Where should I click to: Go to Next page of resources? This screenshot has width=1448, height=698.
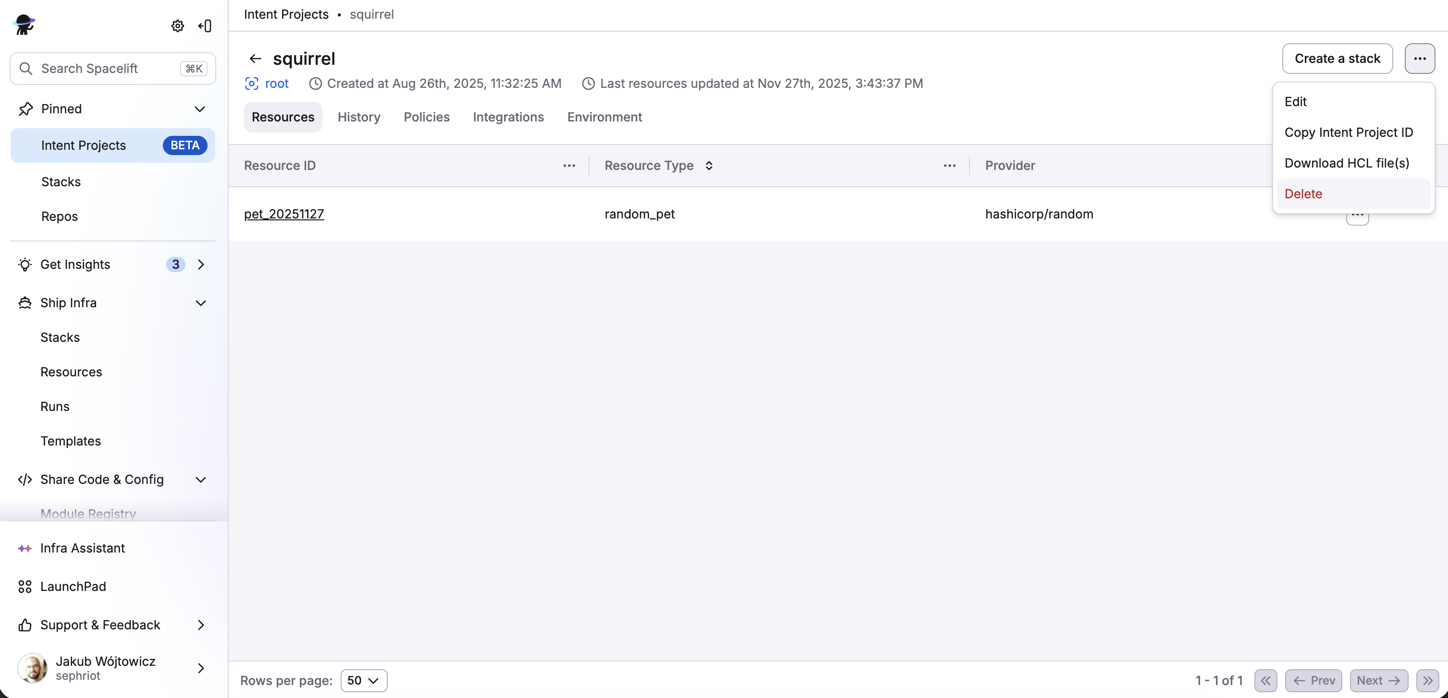click(1378, 680)
